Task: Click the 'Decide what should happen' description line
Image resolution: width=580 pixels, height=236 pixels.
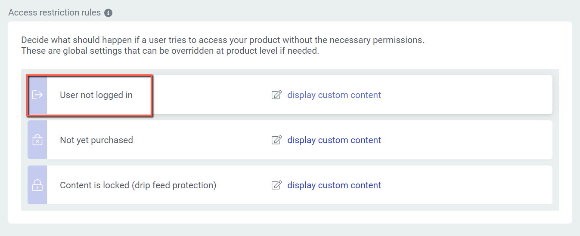Action: (x=222, y=40)
